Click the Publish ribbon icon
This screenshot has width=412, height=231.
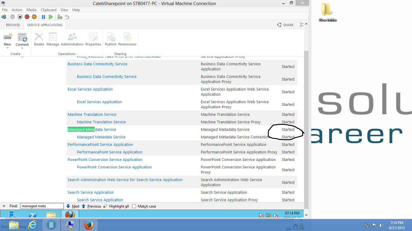point(111,37)
